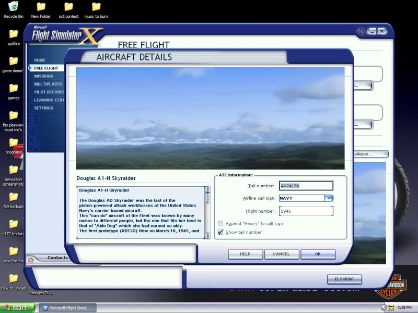The image size is (418, 313).
Task: Click the Cancel button
Action: coord(281,254)
